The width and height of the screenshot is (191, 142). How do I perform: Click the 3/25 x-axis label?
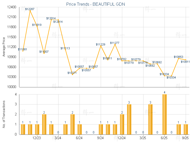tap(143, 138)
